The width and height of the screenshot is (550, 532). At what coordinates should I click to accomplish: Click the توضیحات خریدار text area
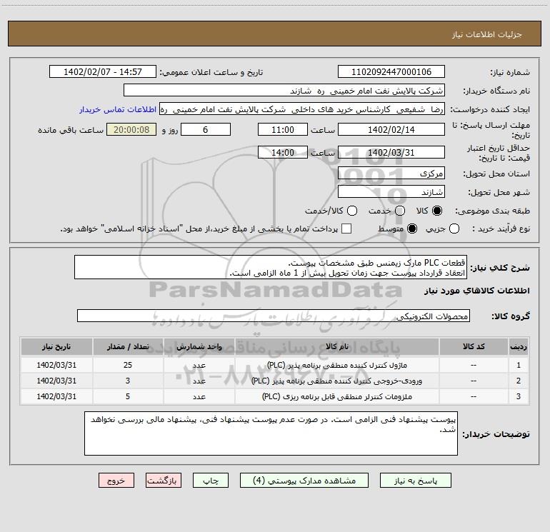click(271, 433)
